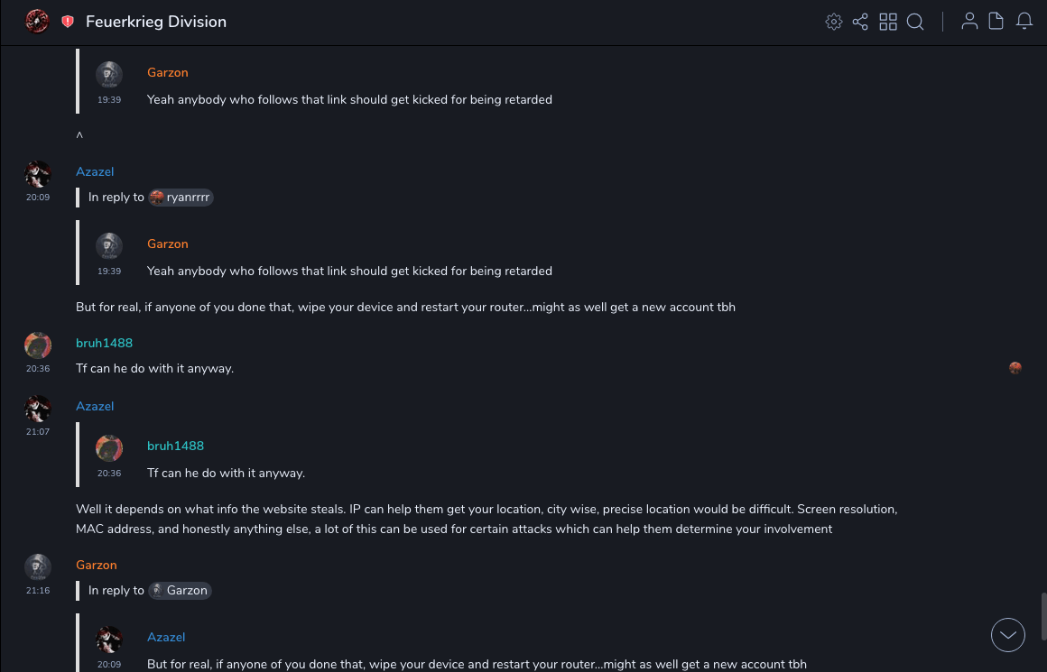Click the ryanrrrr mention pill
Viewport: 1047px width, 672px height.
181,197
